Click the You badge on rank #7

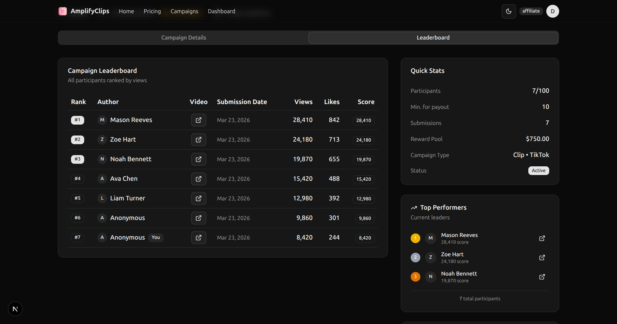[156, 238]
